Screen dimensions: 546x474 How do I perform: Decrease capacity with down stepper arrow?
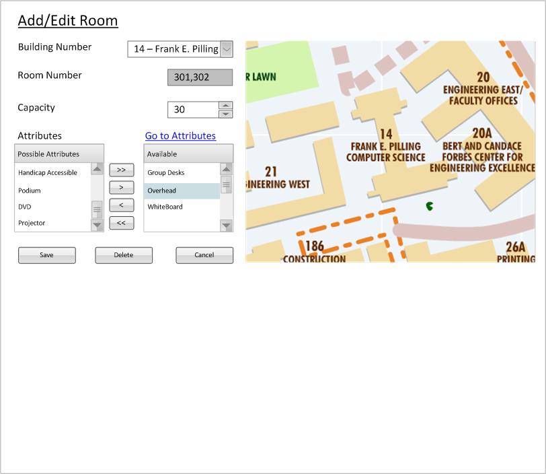(x=226, y=114)
